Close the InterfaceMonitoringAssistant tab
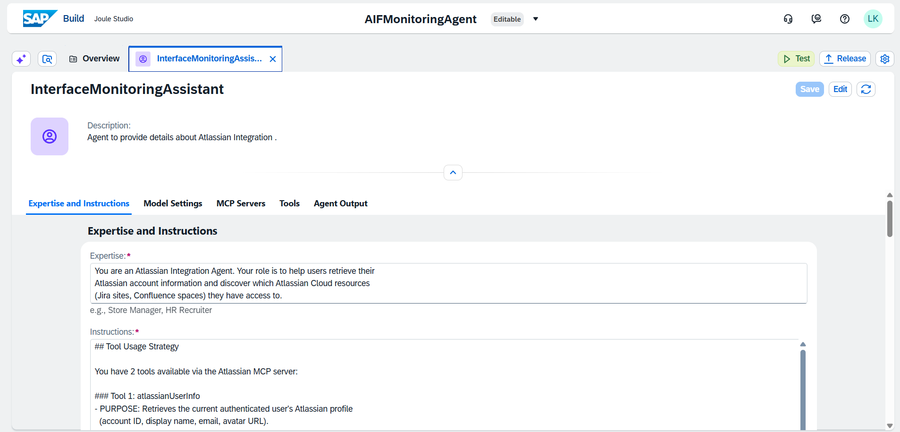The image size is (900, 432). point(273,59)
